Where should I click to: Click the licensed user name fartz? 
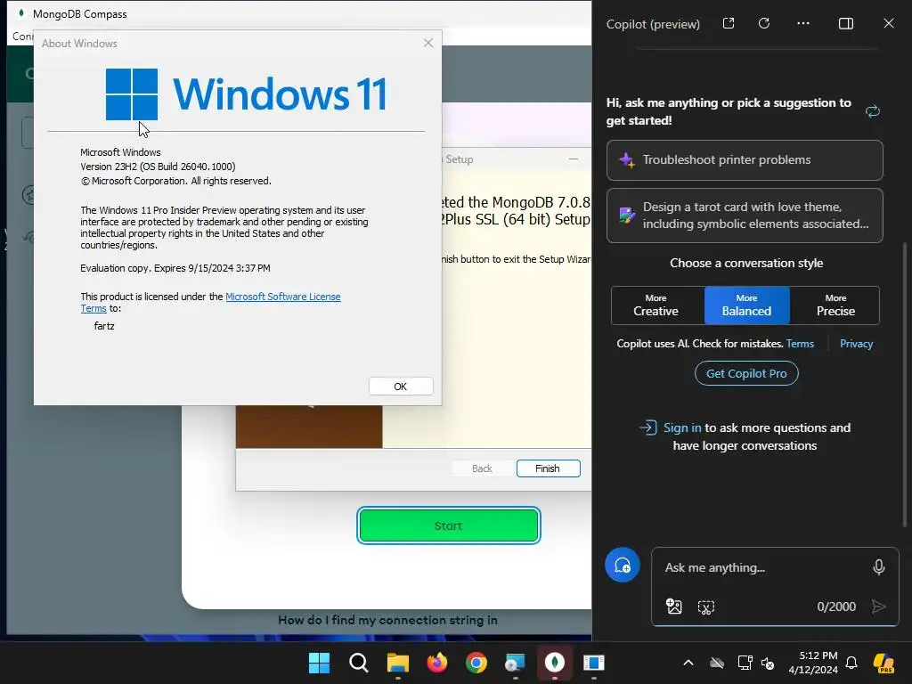pyautogui.click(x=104, y=326)
